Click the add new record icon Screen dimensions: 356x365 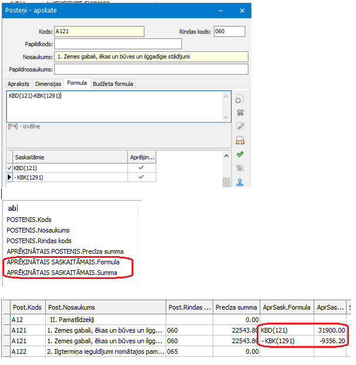click(240, 99)
